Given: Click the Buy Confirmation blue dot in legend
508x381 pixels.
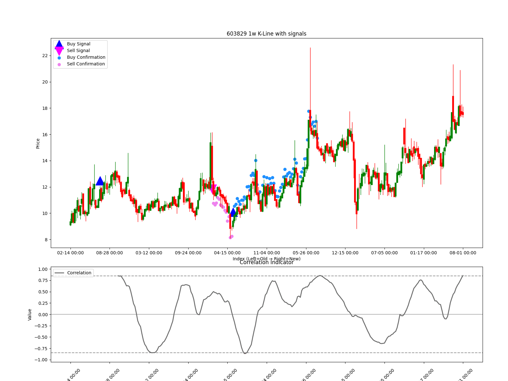Looking at the screenshot, I should click(59, 58).
